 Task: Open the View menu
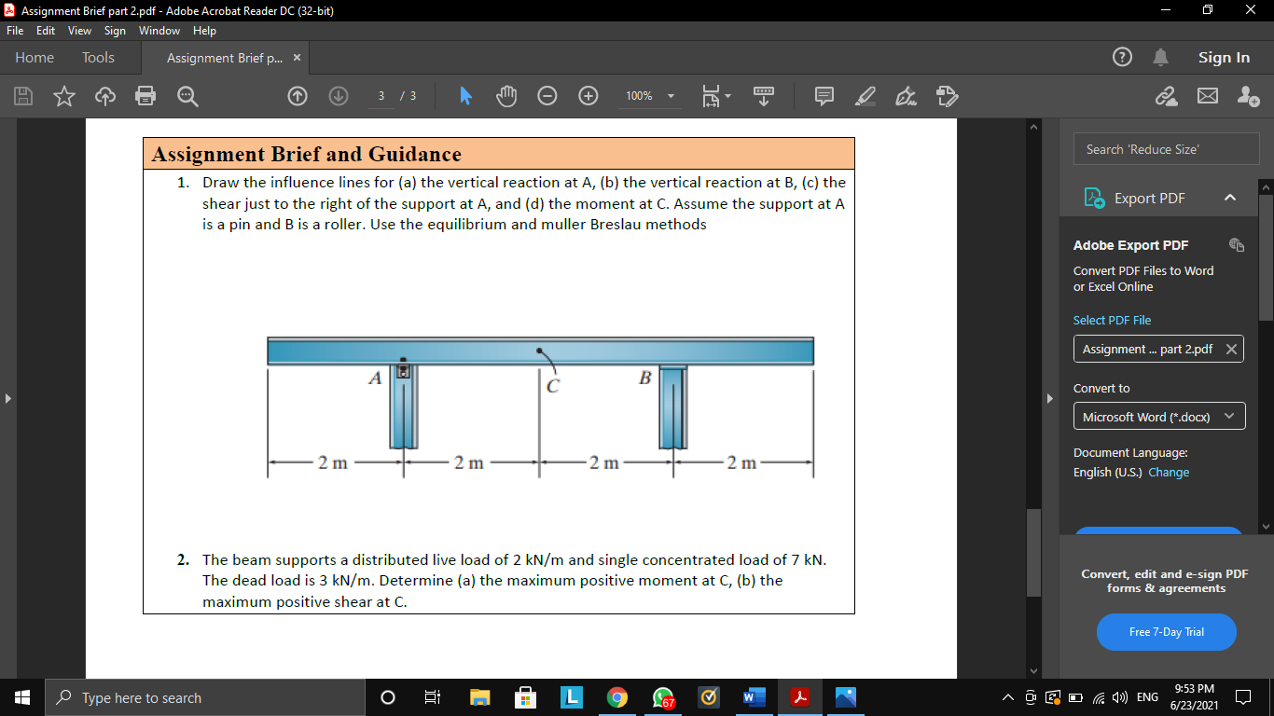[x=79, y=30]
